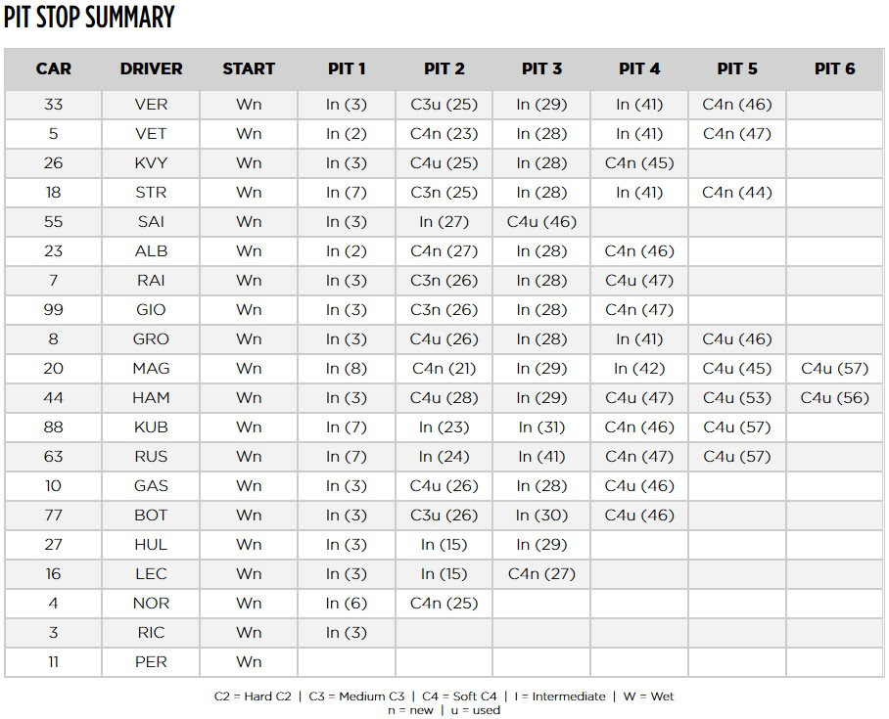The height and width of the screenshot is (719, 889).
Task: Click car number 44 cell
Action: [53, 398]
